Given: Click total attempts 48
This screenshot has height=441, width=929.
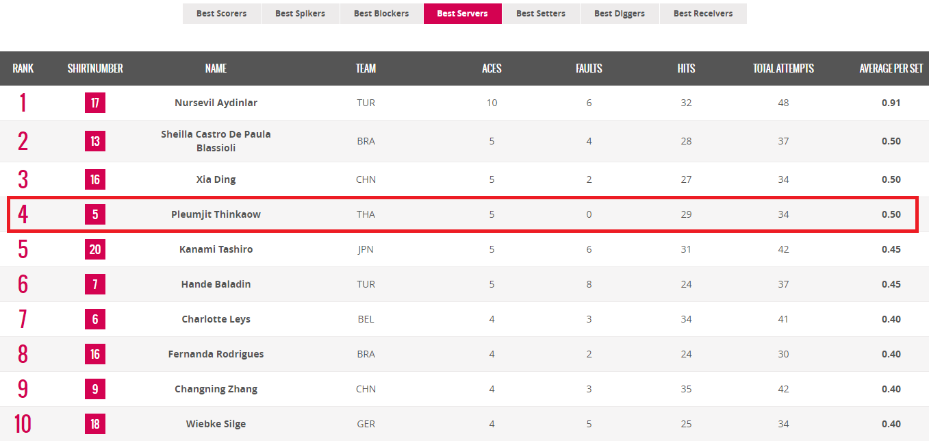Looking at the screenshot, I should 783,103.
